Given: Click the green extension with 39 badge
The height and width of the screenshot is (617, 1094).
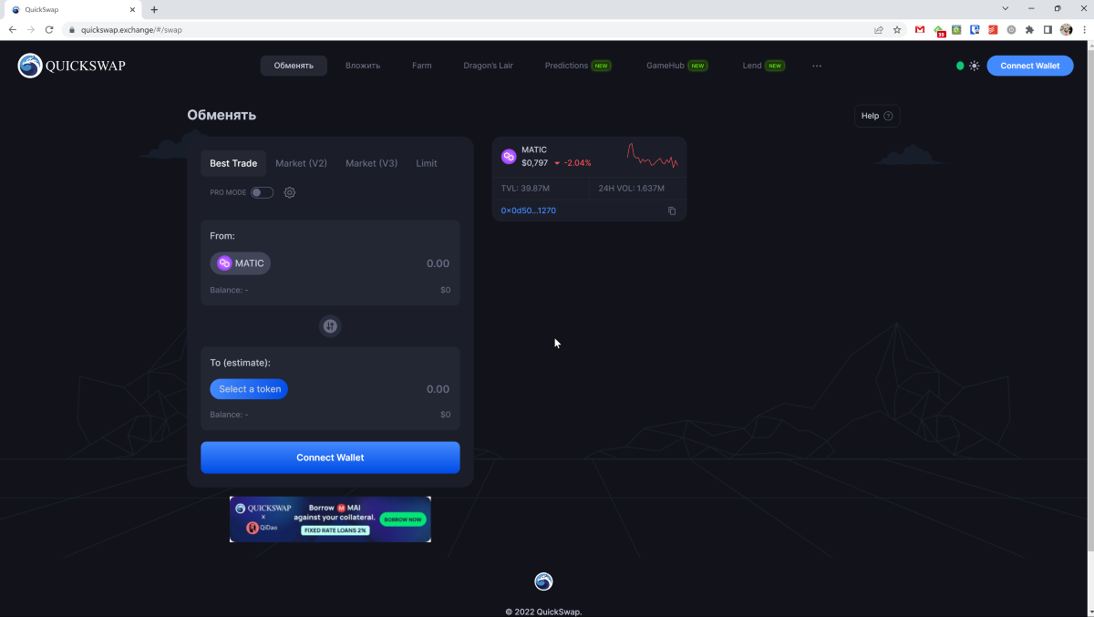Looking at the screenshot, I should pos(940,31).
